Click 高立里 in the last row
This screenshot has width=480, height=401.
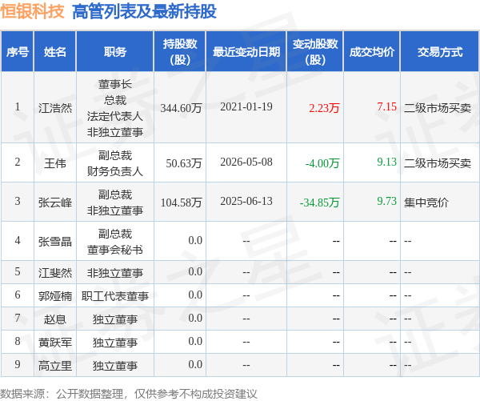click(x=54, y=366)
